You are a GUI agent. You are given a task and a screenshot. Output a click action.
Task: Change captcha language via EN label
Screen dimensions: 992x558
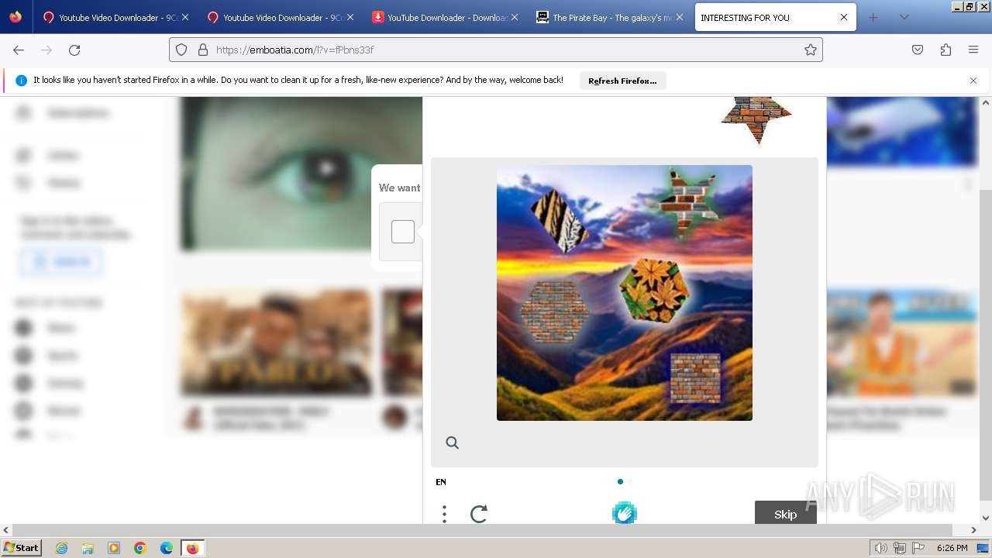[441, 482]
